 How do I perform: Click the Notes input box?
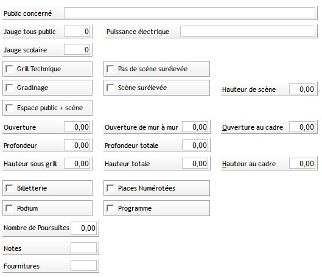coord(84,248)
